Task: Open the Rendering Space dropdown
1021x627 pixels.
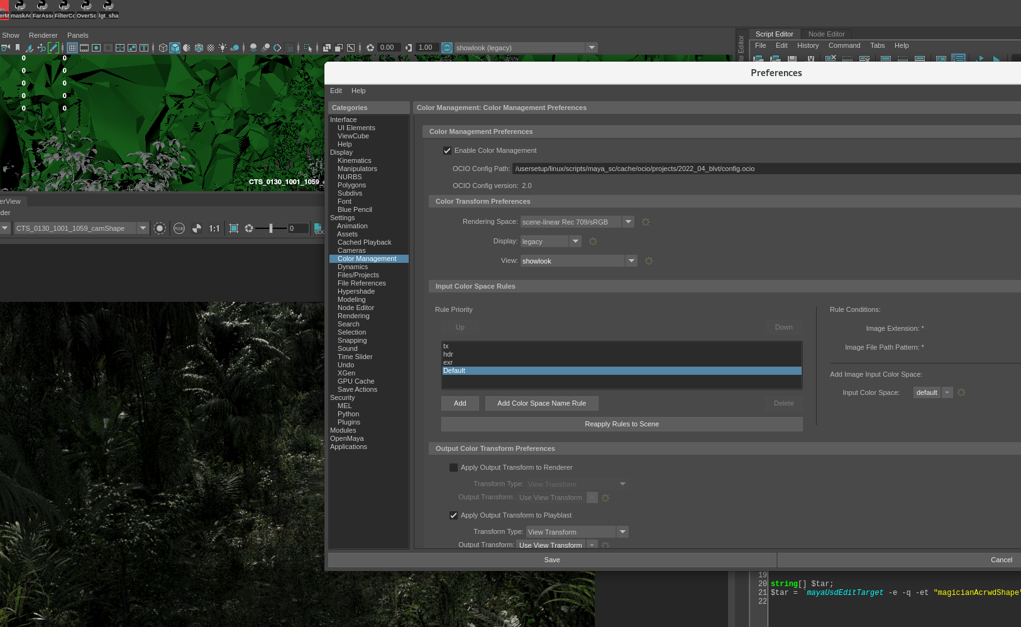Action: [627, 221]
